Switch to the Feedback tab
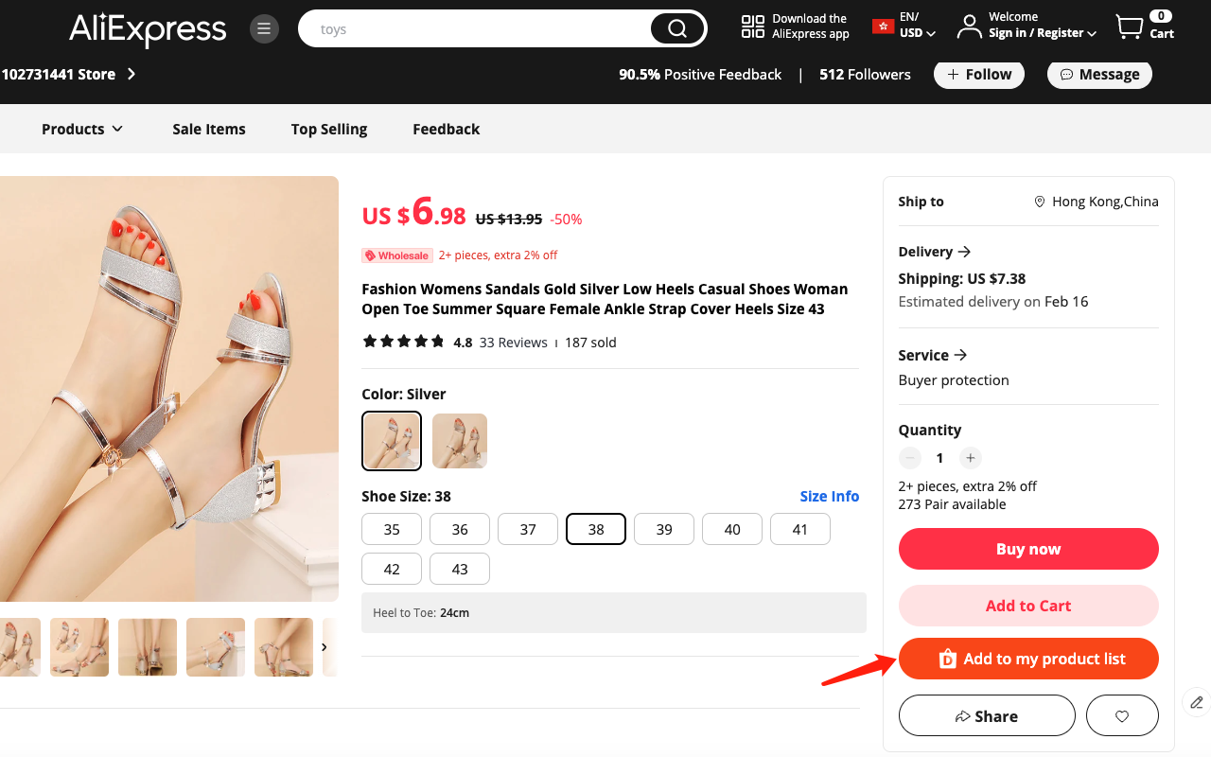The width and height of the screenshot is (1211, 757). 446,129
